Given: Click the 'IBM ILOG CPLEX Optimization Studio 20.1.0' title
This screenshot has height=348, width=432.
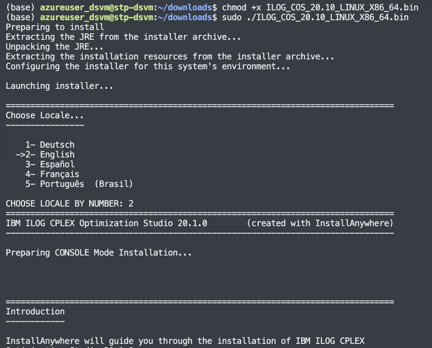Looking at the screenshot, I should tap(107, 223).
